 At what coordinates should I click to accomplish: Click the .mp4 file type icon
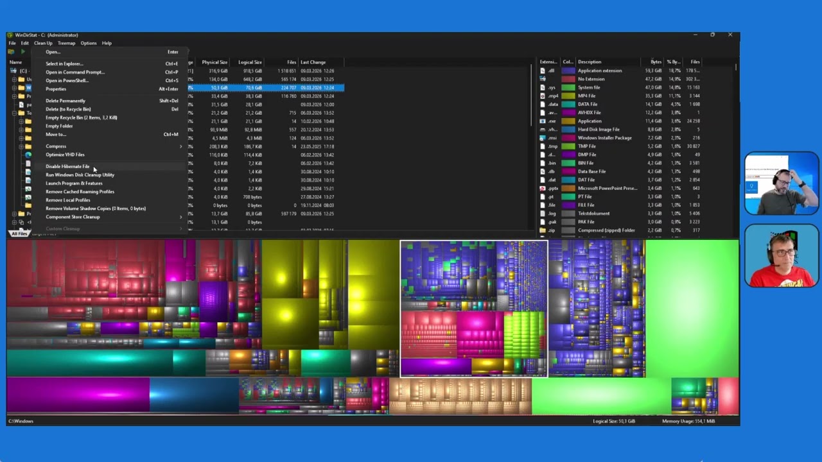[543, 96]
